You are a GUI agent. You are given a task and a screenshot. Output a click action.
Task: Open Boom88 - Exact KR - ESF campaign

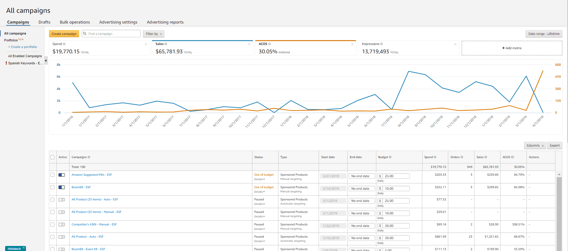[88, 249]
